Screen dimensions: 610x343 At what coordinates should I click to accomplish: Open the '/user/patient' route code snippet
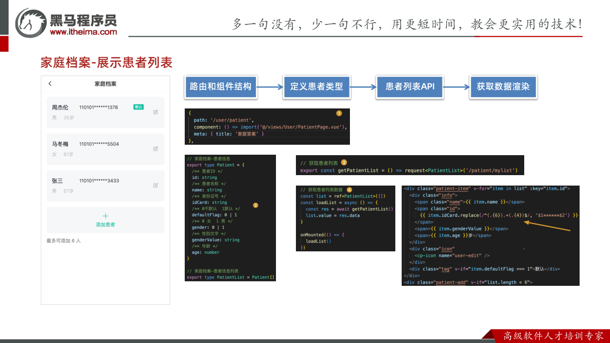[267, 127]
